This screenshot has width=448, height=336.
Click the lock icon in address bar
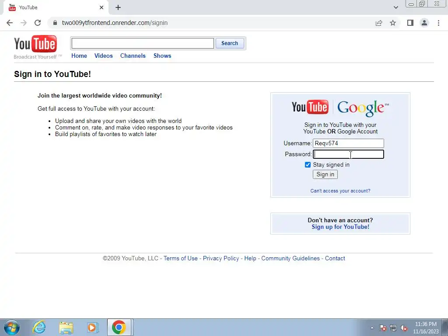(x=55, y=23)
